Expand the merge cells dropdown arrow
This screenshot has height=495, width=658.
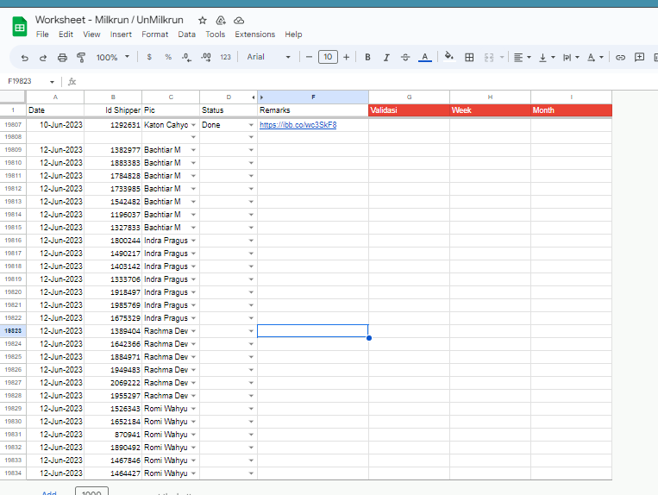tap(502, 58)
